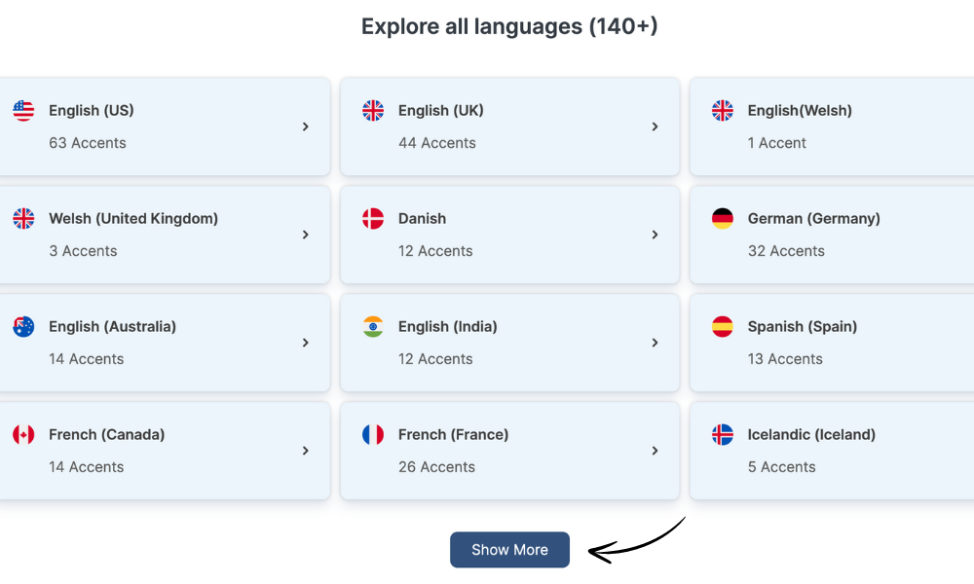Click the '32 Accents' text
Image resolution: width=974 pixels, height=584 pixels.
[786, 251]
